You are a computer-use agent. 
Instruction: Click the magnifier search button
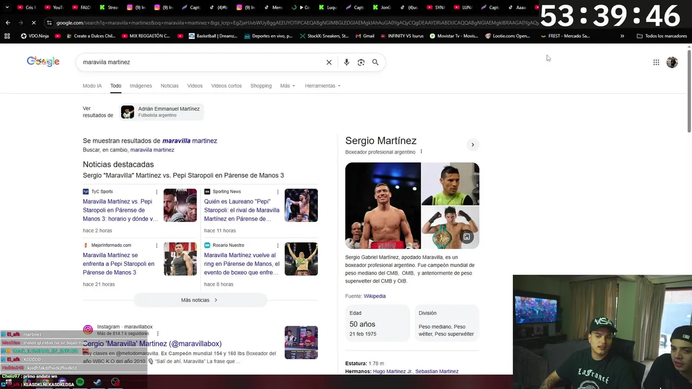pos(375,62)
